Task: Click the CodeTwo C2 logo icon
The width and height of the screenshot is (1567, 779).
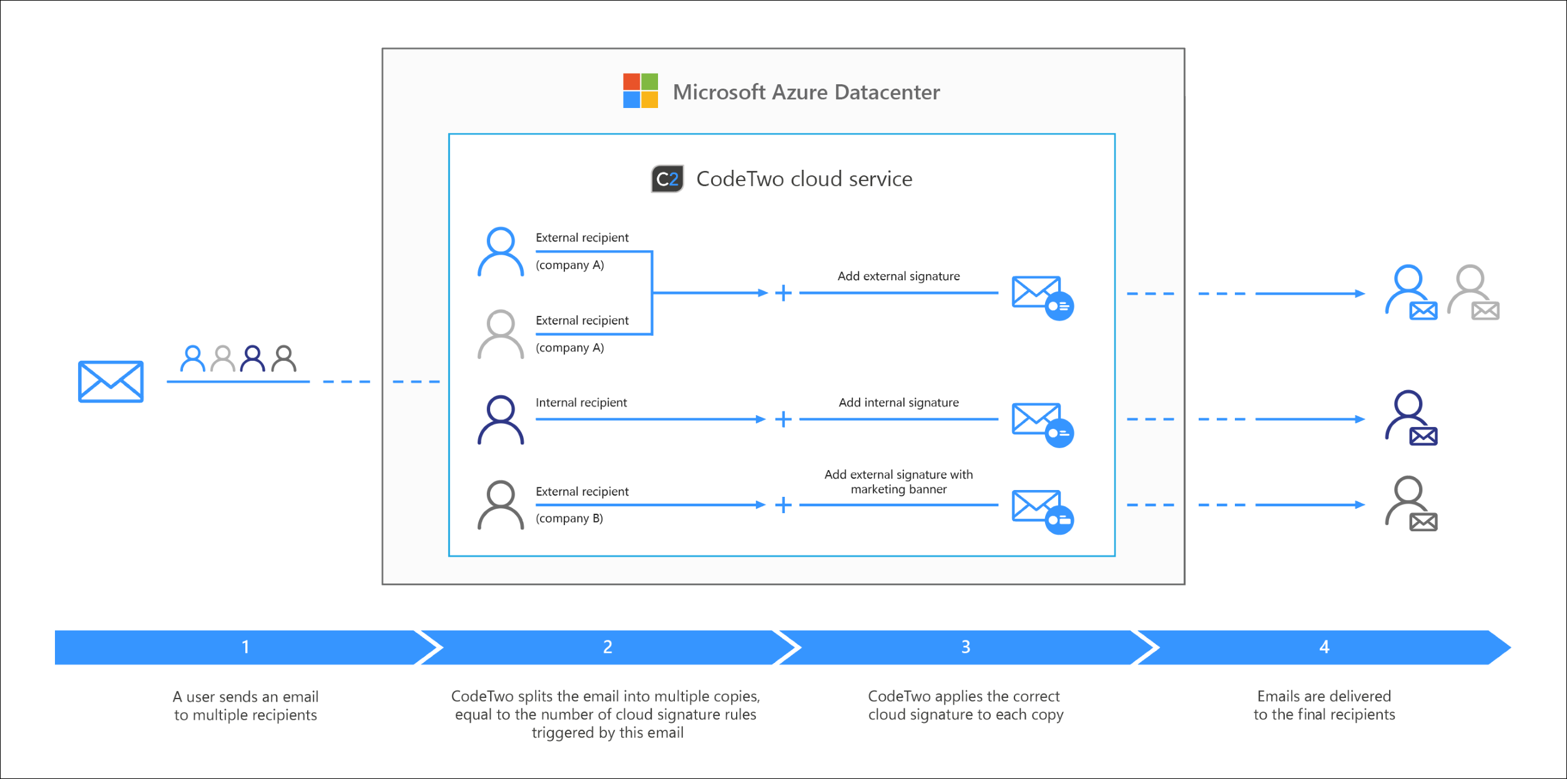Action: coord(667,179)
